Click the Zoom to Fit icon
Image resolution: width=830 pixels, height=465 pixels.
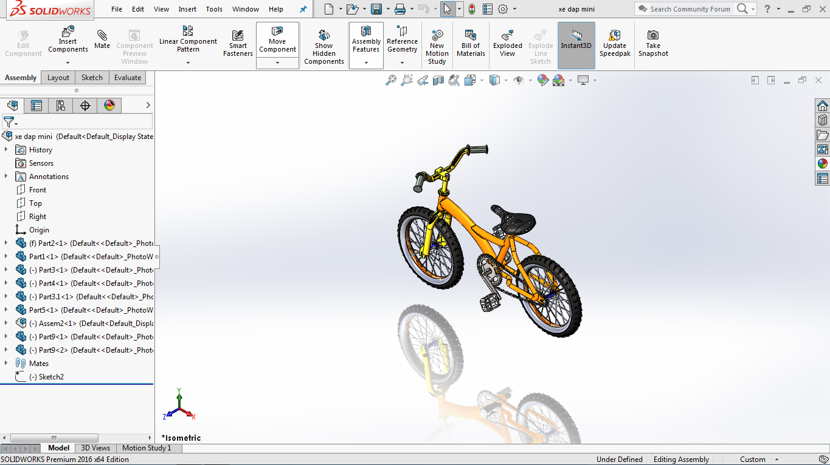coord(391,80)
